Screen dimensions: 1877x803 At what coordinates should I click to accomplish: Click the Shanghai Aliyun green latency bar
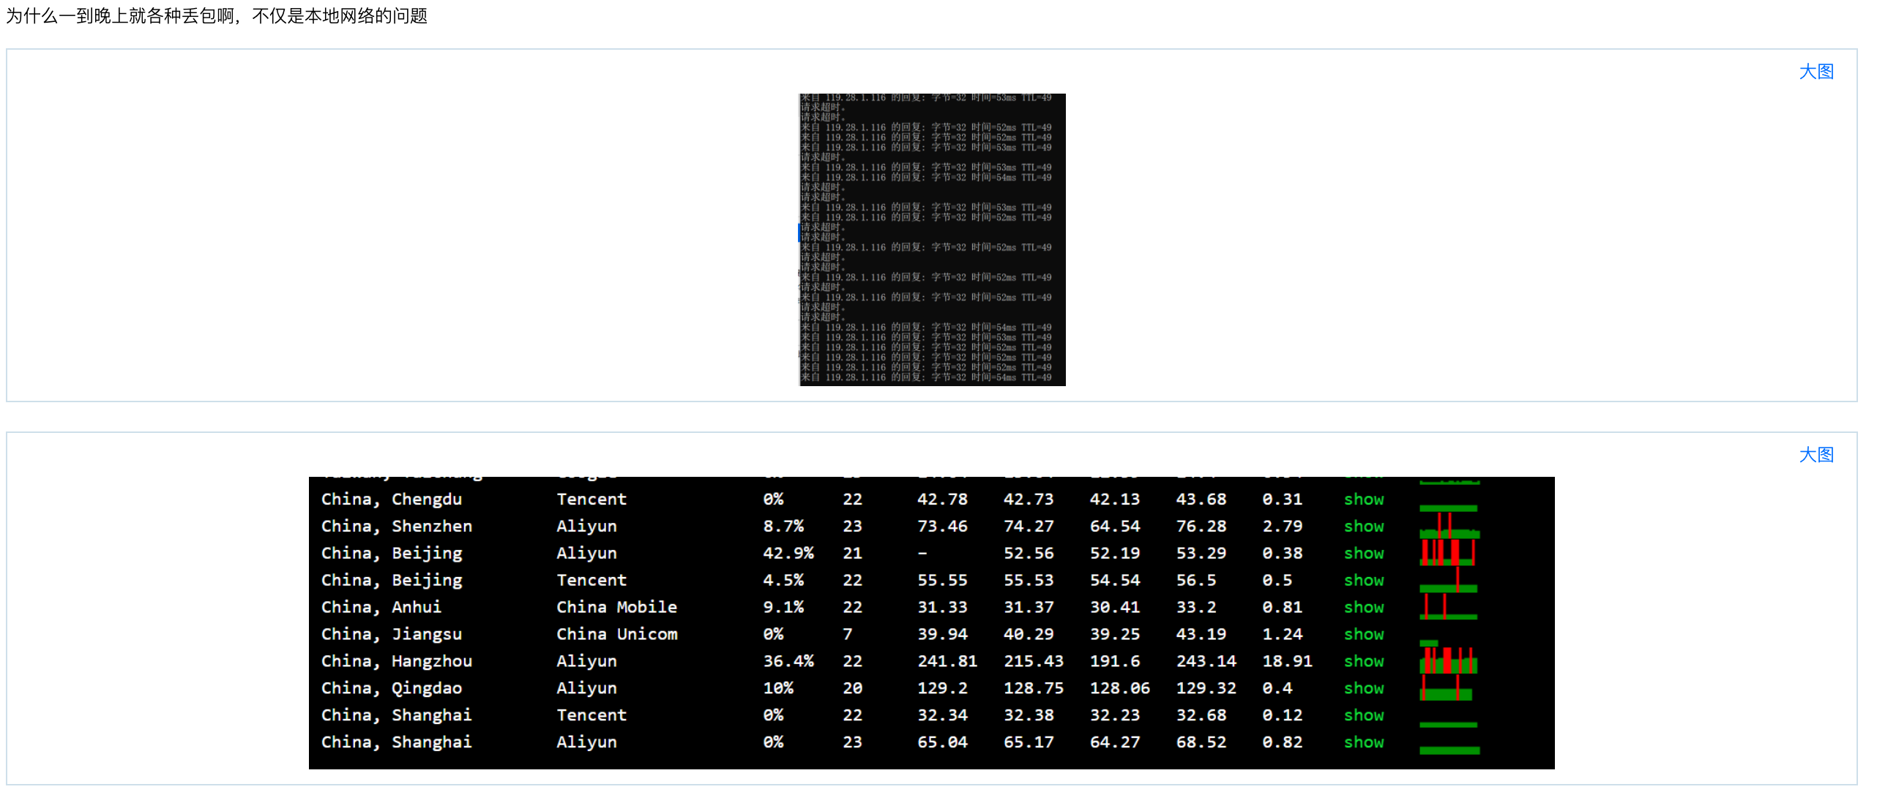(1449, 751)
